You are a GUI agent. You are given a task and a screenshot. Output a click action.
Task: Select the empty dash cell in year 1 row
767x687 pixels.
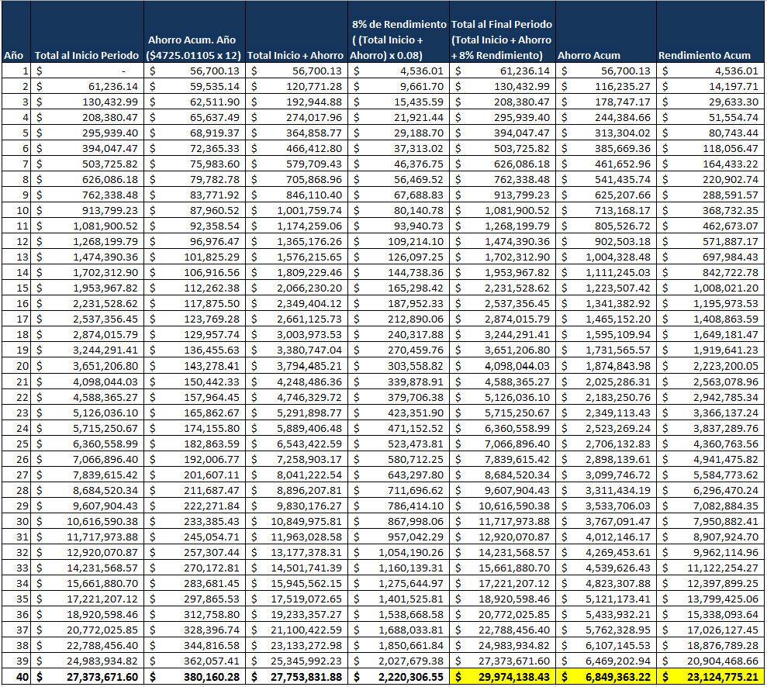point(87,71)
